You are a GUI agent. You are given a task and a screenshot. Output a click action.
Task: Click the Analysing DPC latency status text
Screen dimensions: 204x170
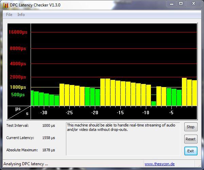(x=26, y=164)
